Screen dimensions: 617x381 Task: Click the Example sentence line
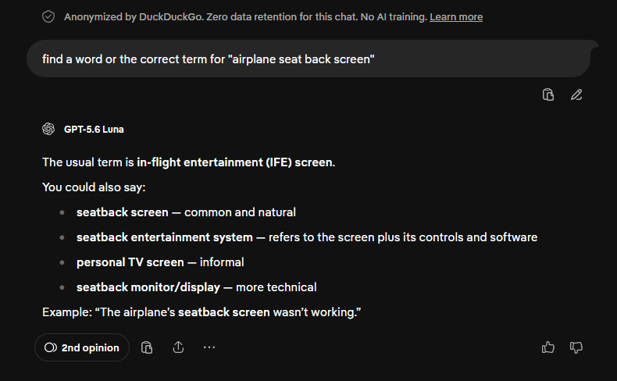point(202,312)
